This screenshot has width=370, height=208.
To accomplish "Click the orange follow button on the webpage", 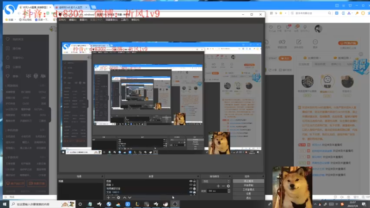I will tap(285, 58).
